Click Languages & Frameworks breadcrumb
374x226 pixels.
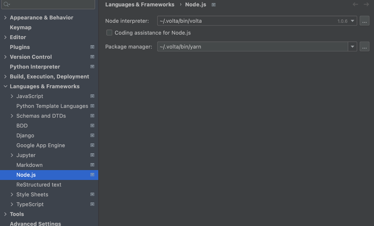[140, 5]
